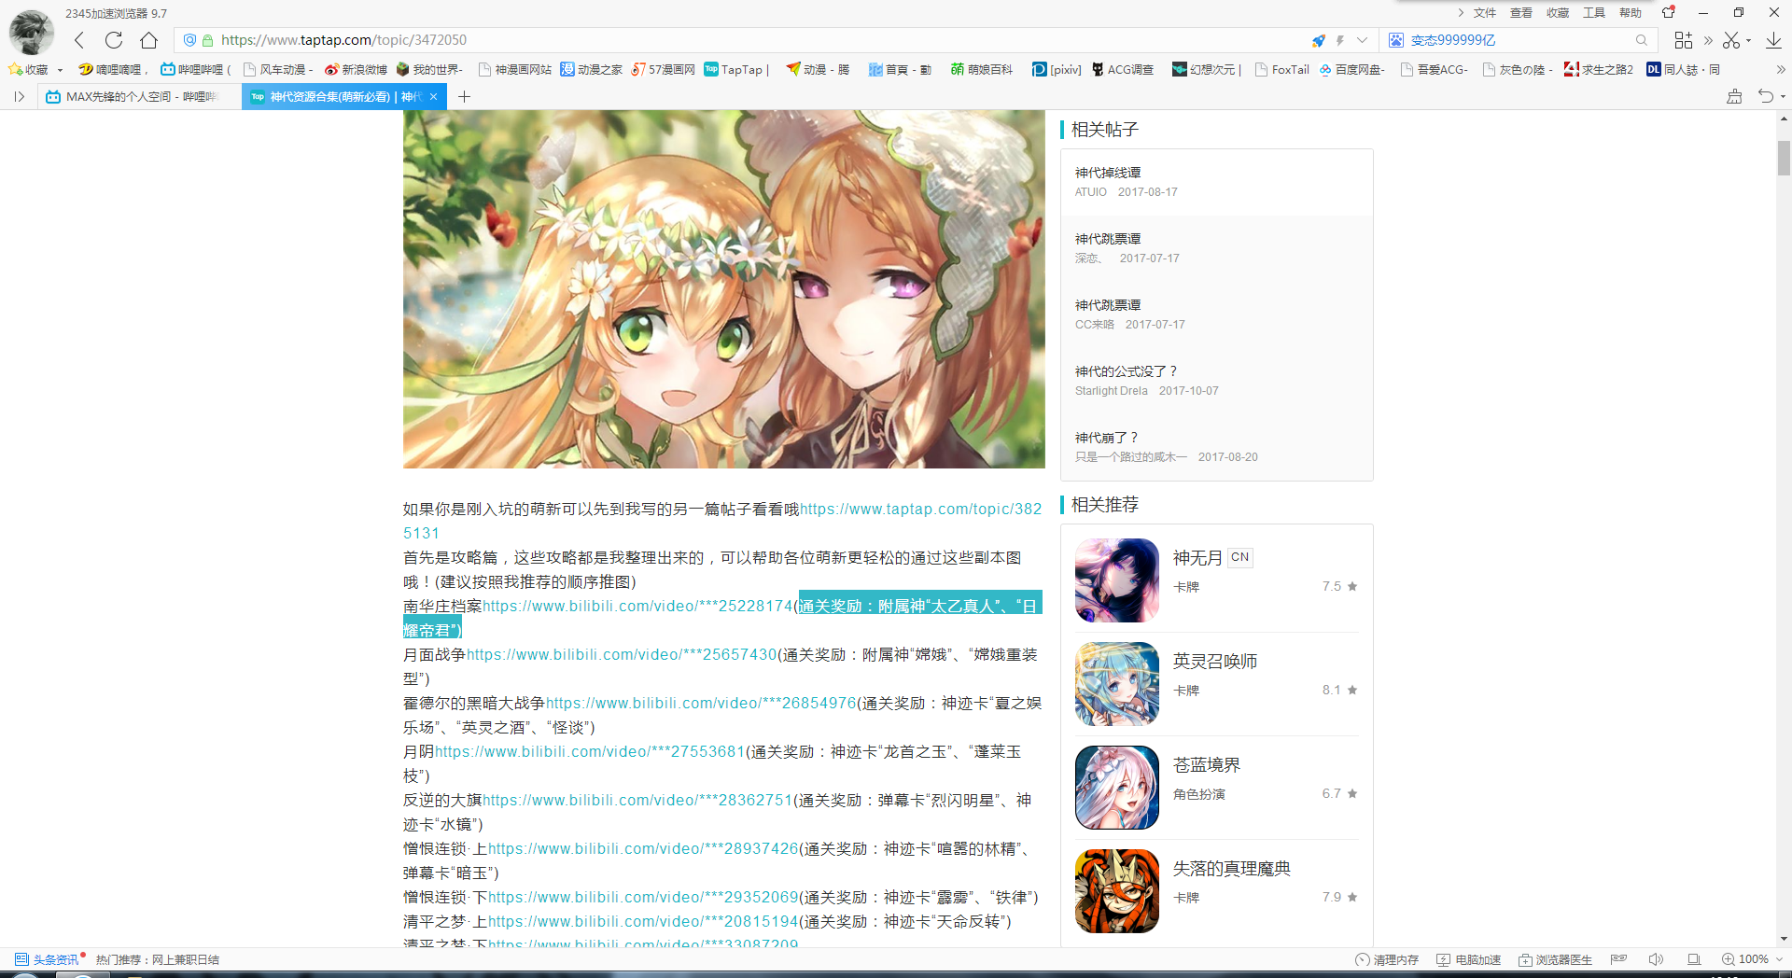Click 清理内存 in the status bar

(x=1387, y=959)
